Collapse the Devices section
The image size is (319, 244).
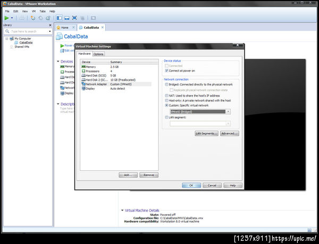point(58,62)
